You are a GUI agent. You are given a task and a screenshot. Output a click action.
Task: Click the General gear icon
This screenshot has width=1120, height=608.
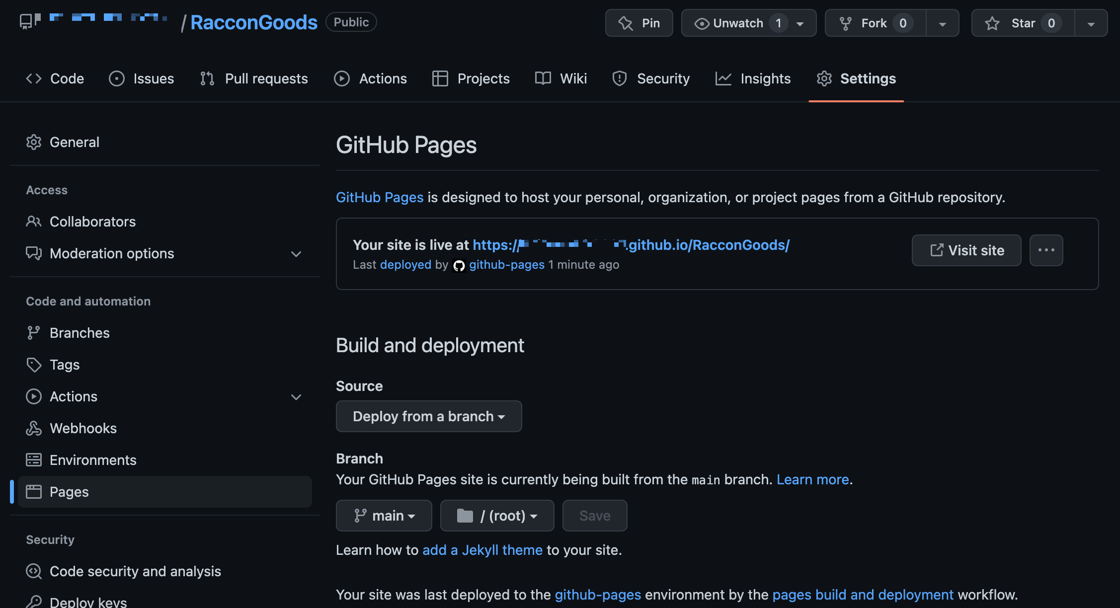click(x=34, y=142)
